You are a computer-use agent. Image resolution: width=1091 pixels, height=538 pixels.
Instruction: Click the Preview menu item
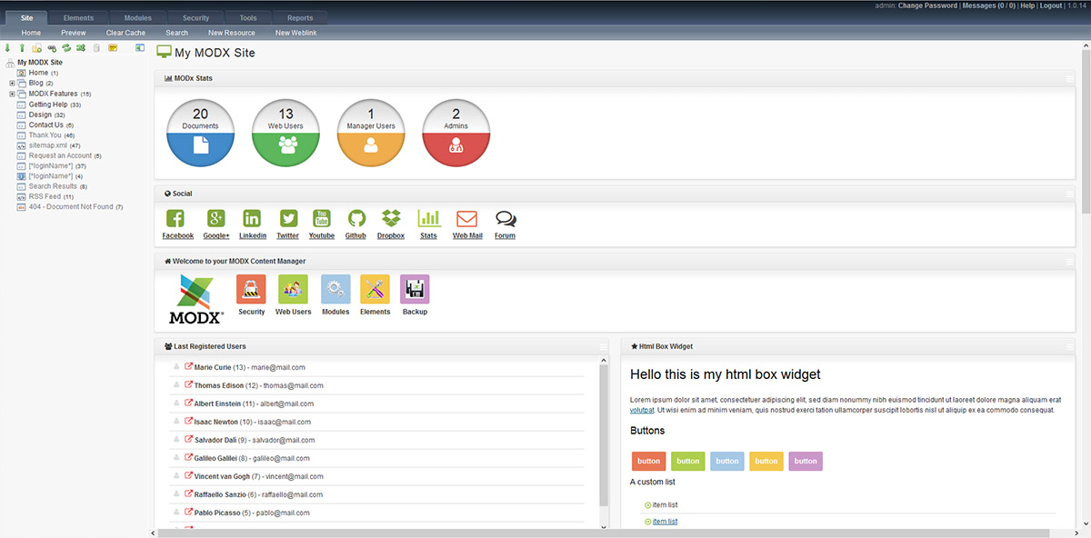74,33
